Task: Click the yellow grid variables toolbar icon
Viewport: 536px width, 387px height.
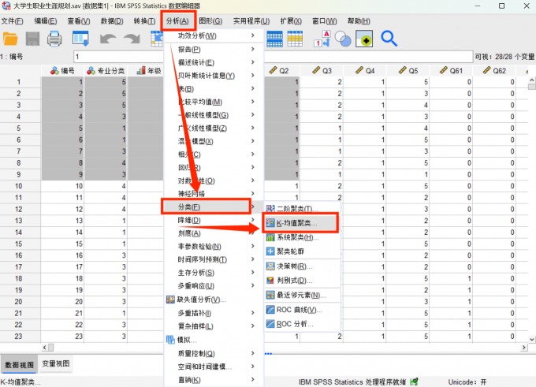Action: coord(295,39)
